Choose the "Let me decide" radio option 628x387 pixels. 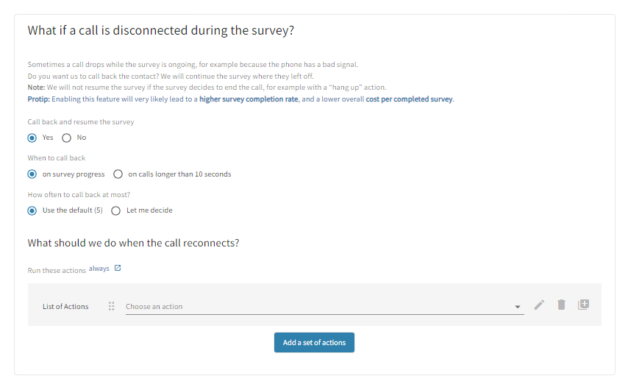pyautogui.click(x=116, y=210)
